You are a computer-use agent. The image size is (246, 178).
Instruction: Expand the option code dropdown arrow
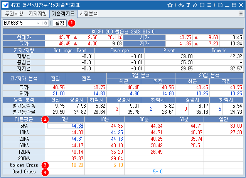tap(39, 23)
